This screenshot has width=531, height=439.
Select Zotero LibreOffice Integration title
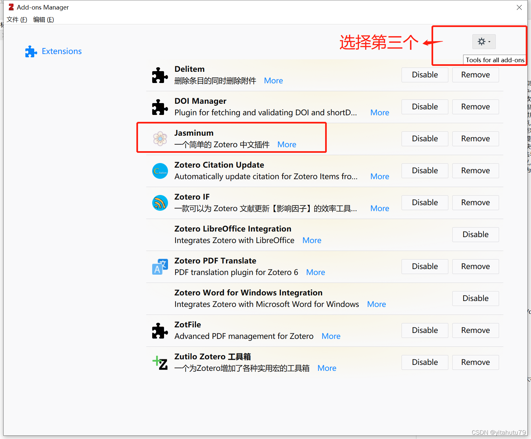click(233, 229)
